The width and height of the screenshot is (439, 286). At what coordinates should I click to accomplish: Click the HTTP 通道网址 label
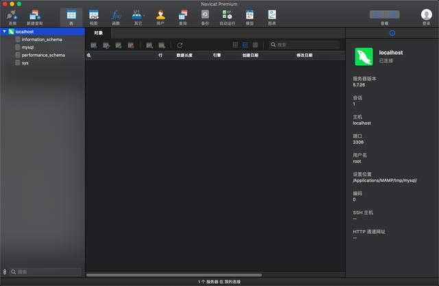tap(369, 232)
